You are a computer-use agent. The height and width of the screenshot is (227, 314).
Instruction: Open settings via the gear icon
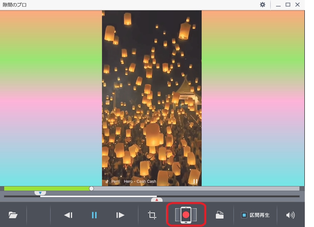click(x=263, y=5)
